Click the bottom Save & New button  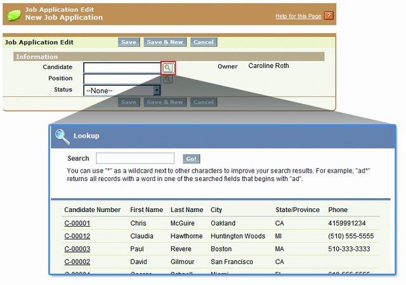(x=165, y=102)
